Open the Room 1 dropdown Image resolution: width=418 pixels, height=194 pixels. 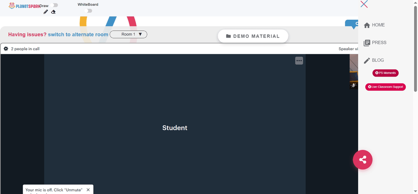tap(128, 34)
